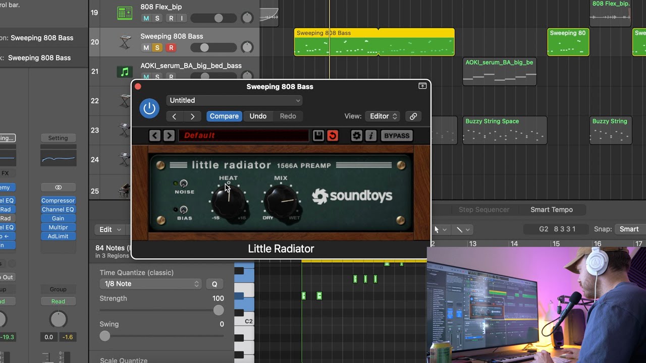Click the Sweeping 808 Bass track volume slider

coord(213,48)
